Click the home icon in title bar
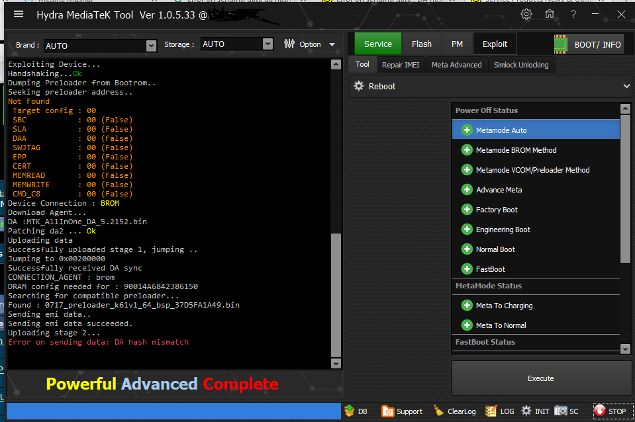 [x=550, y=14]
